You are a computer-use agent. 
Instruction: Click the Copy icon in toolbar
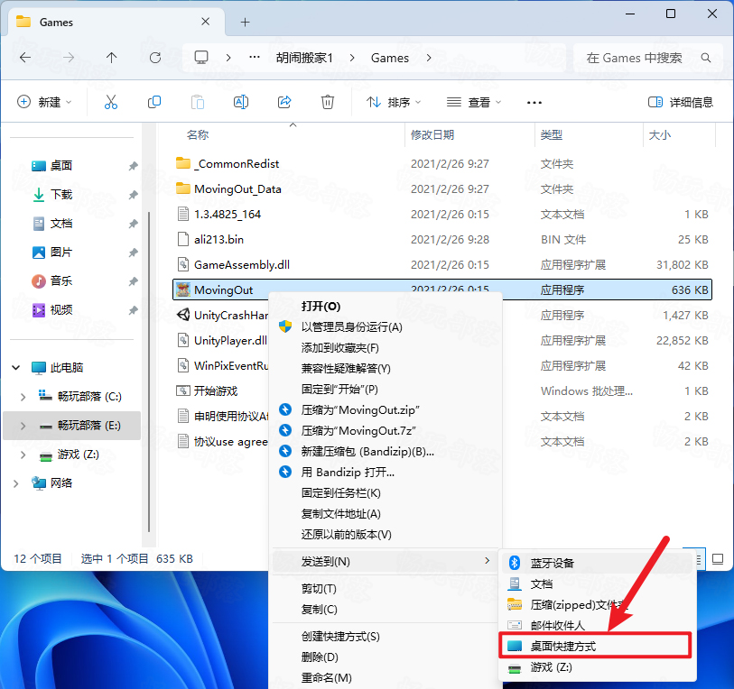click(154, 102)
